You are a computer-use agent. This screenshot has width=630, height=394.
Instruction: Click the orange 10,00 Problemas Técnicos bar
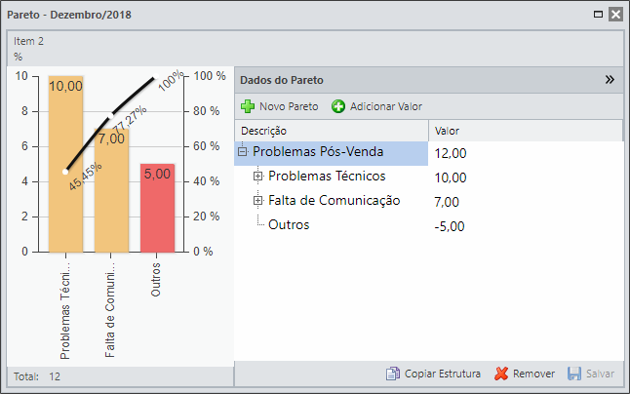pos(66,164)
